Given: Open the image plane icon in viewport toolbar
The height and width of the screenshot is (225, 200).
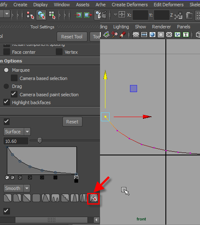Looking at the screenshot, I should [x=106, y=35].
